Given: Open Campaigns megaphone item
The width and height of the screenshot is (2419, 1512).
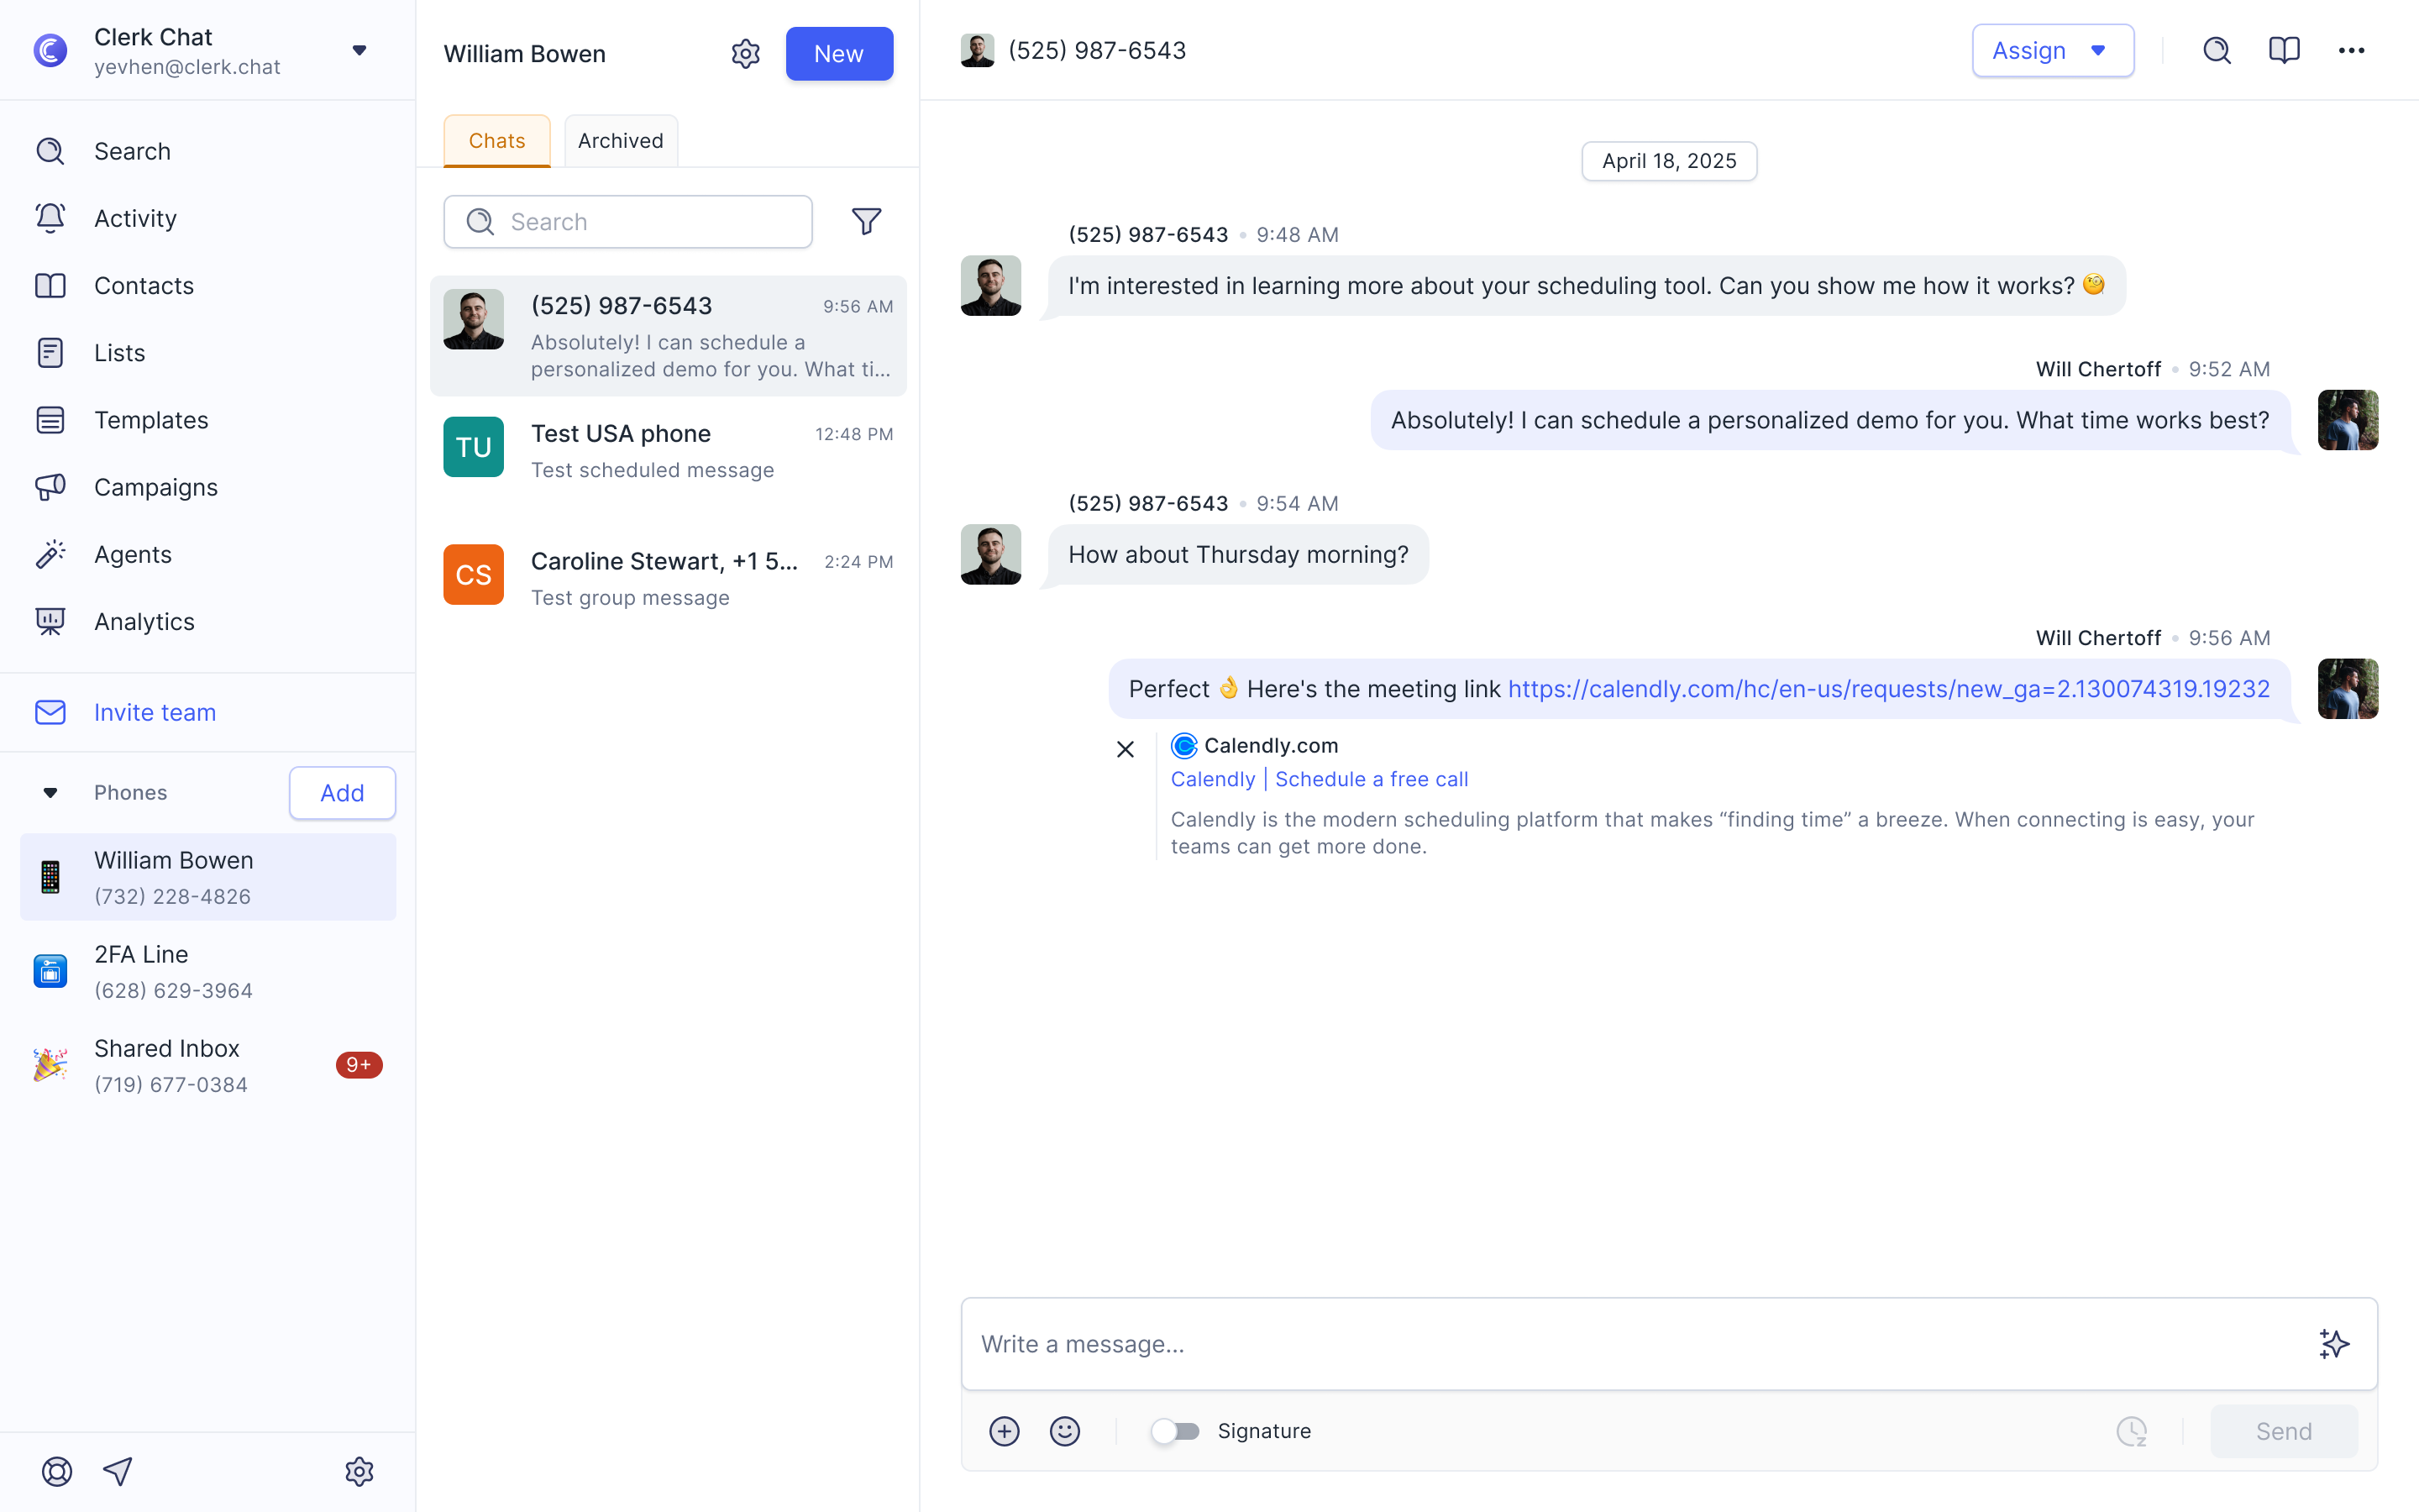Looking at the screenshot, I should pos(208,487).
